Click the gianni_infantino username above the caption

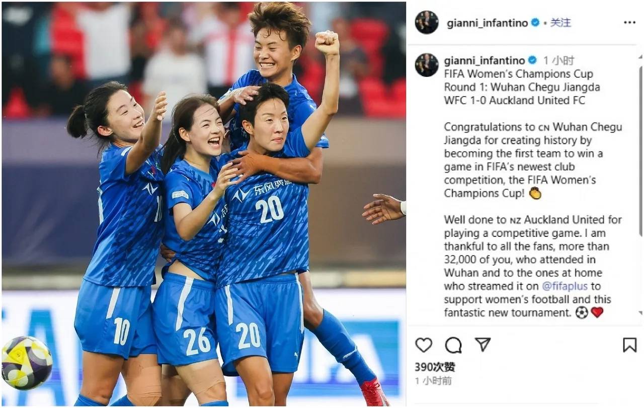point(485,60)
